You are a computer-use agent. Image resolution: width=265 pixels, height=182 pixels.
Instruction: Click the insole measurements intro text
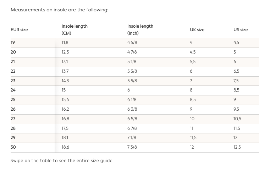pos(60,10)
